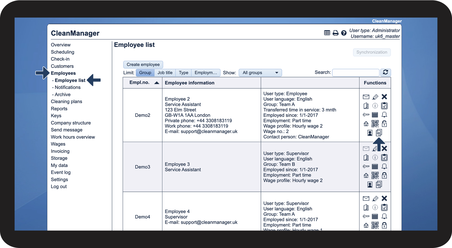Screen dimensions: 452x248
Task: Click the print icon in the header
Action: 335,33
